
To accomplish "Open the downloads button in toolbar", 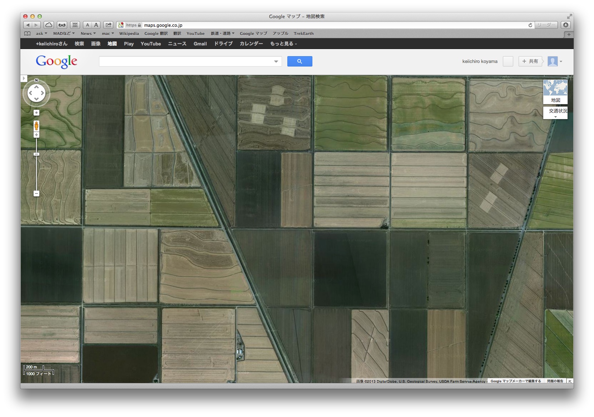I will pos(566,25).
